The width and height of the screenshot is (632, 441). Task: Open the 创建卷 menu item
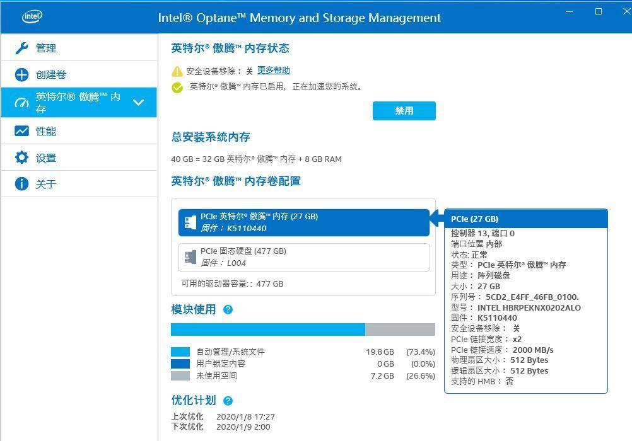pyautogui.click(x=79, y=74)
